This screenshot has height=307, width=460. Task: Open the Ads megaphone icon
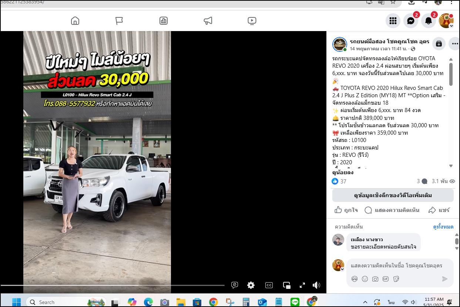208,21
